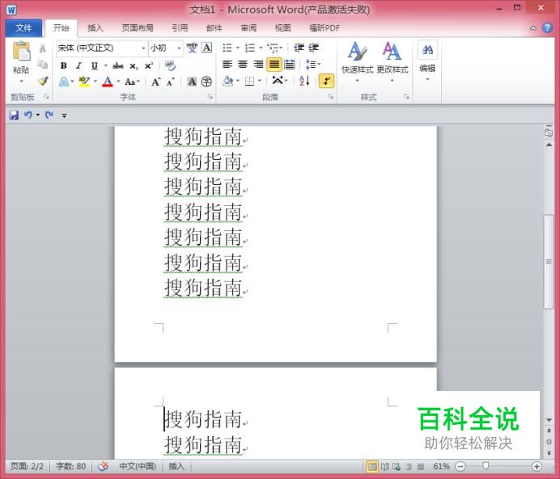Click the Phonetic Guide icon
This screenshot has height=479, width=560.
click(192, 48)
